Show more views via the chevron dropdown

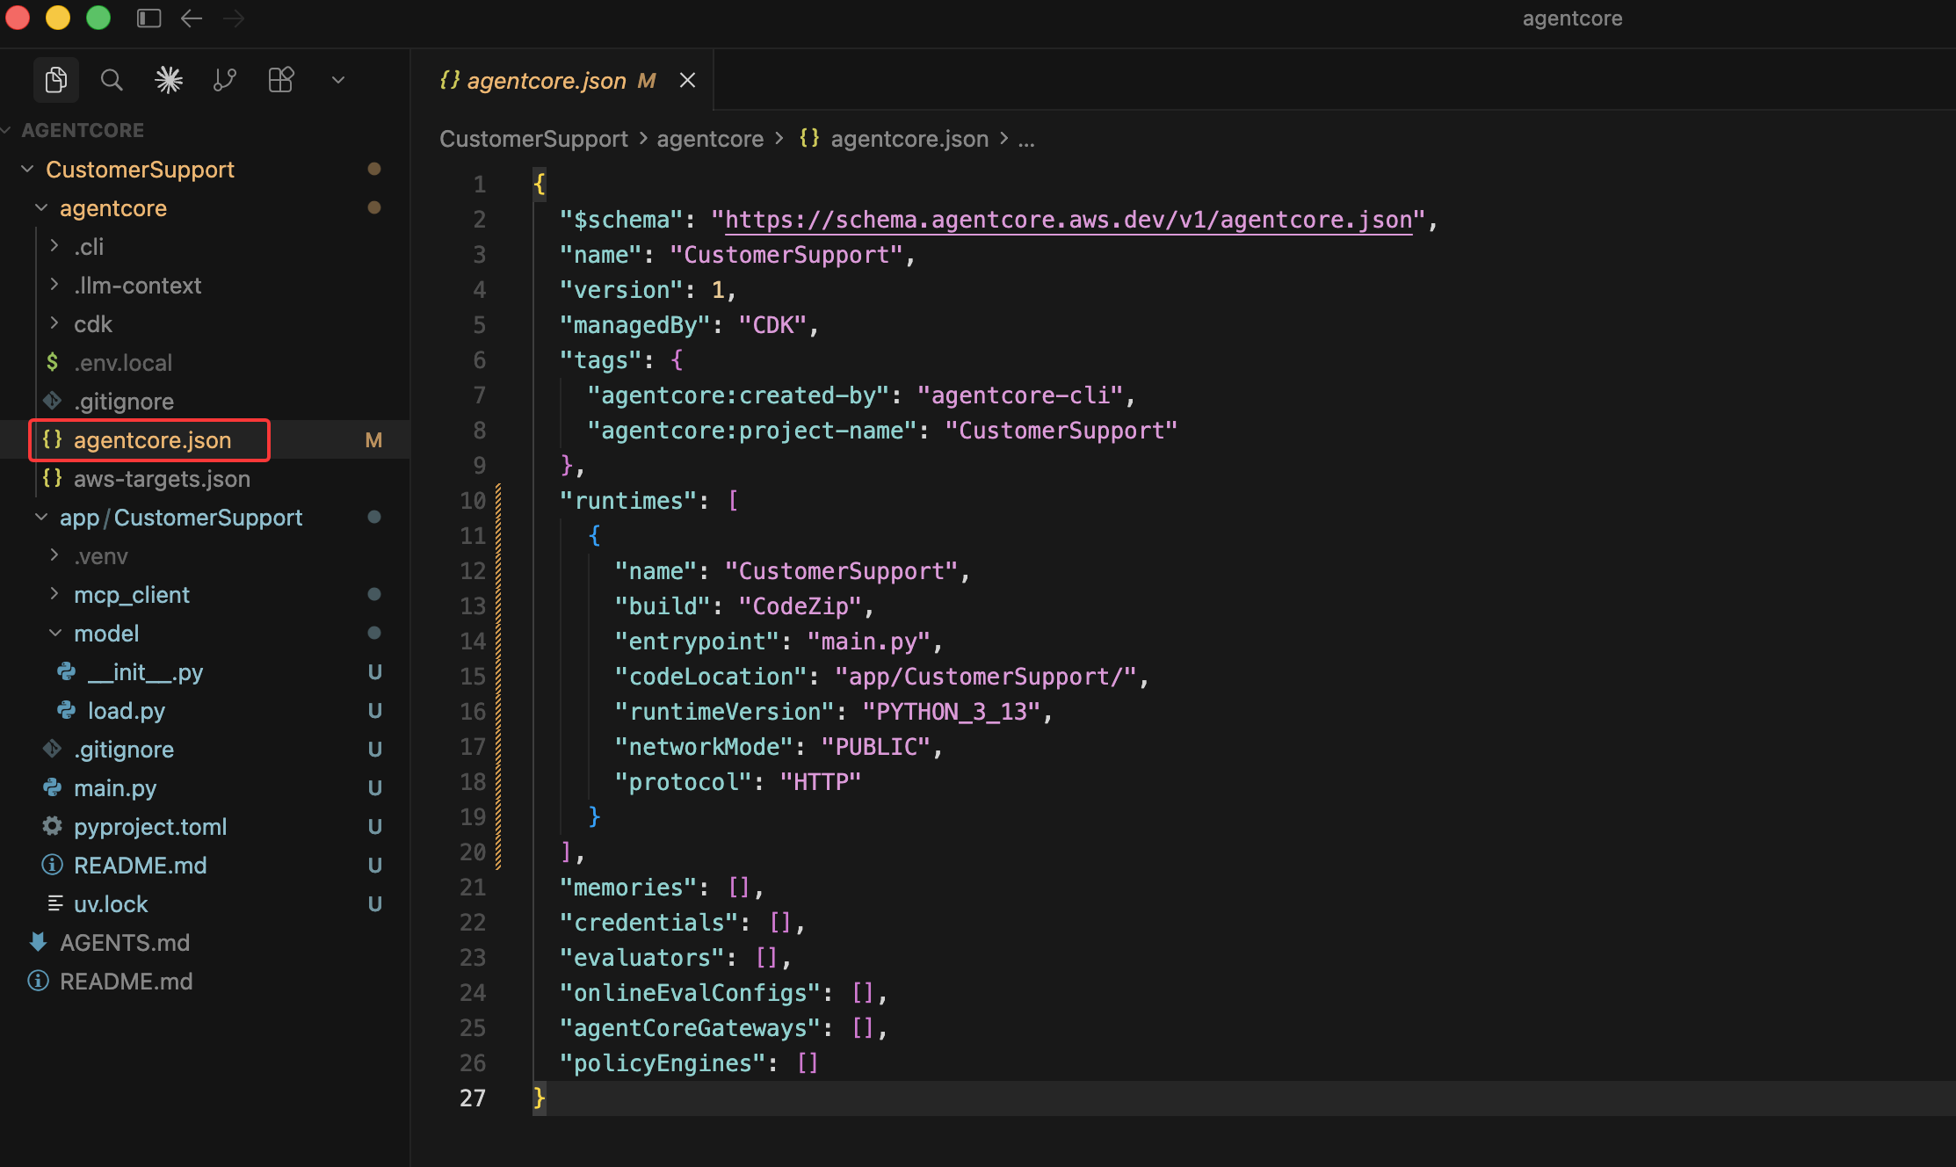338,80
